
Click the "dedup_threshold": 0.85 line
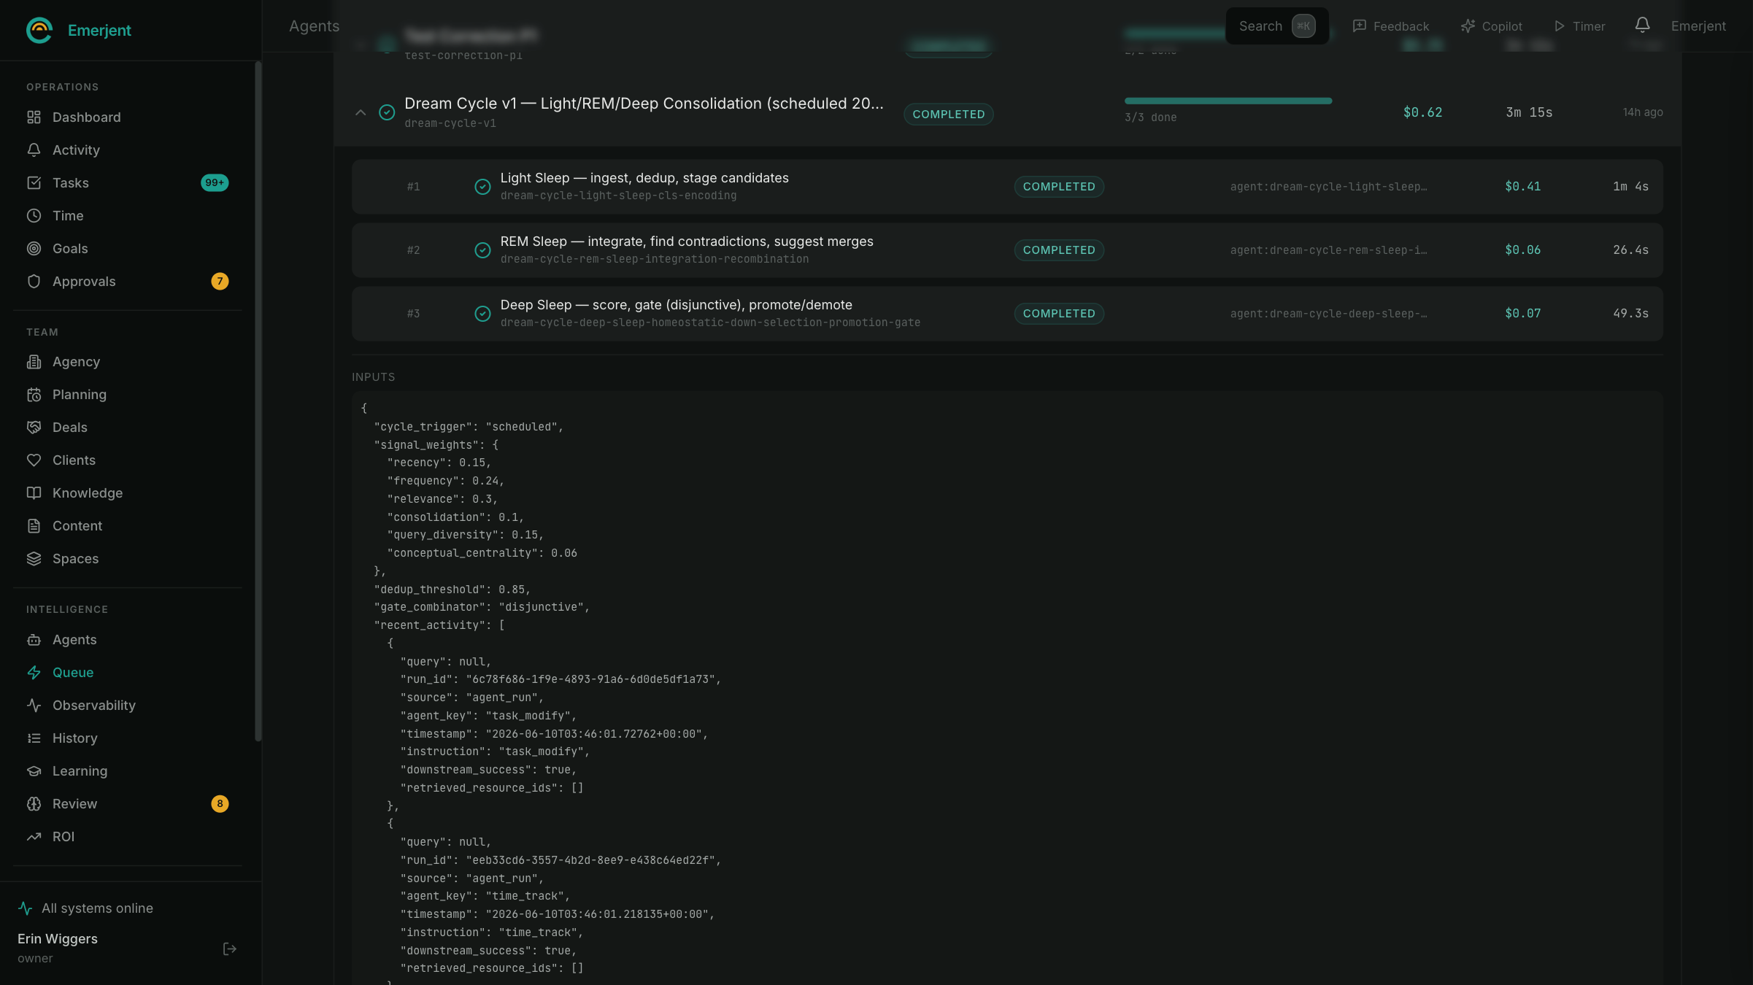(452, 590)
